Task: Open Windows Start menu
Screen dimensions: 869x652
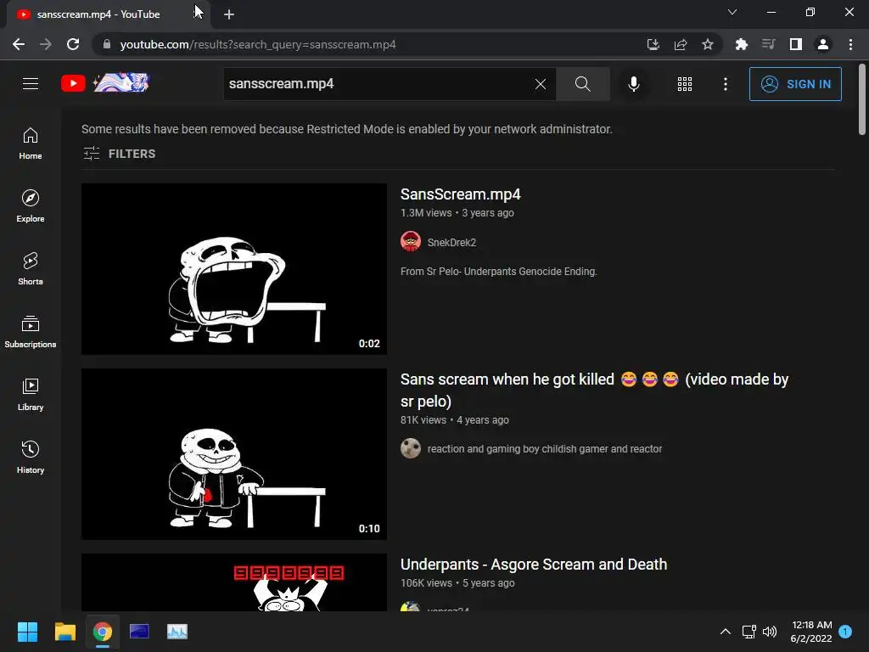Action: pyautogui.click(x=27, y=632)
